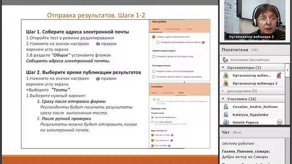This screenshot has width=292, height=164.
Task: Click the heading 'Шаг 2. Выберите время публикации результатов'
Action: 83,72
